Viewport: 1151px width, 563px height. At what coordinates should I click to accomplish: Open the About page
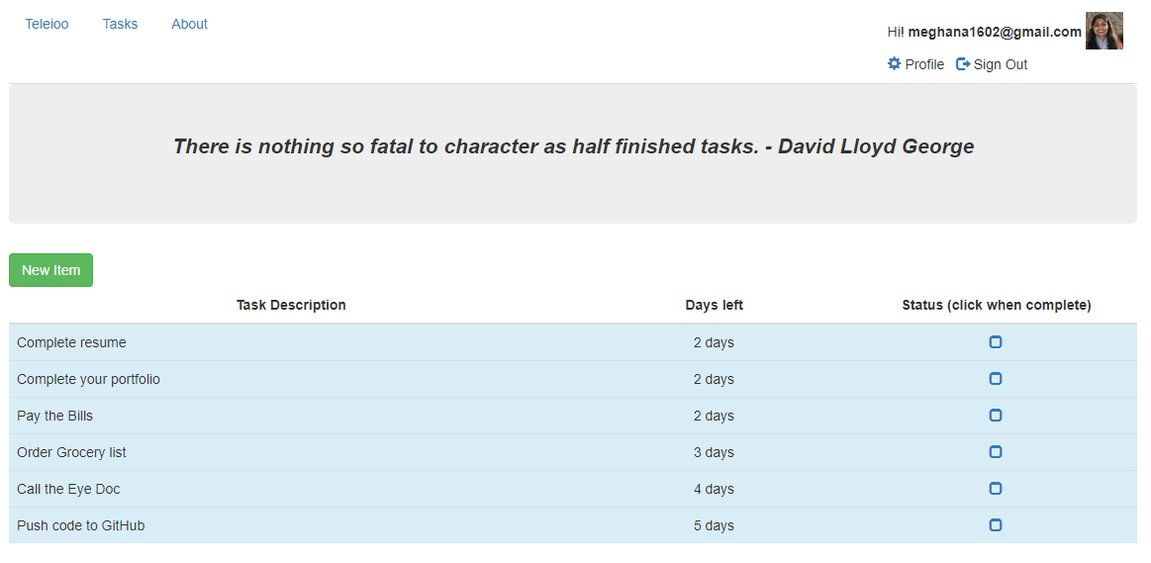coord(189,24)
